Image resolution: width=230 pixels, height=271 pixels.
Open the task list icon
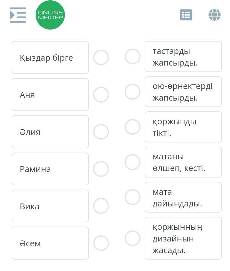point(186,15)
